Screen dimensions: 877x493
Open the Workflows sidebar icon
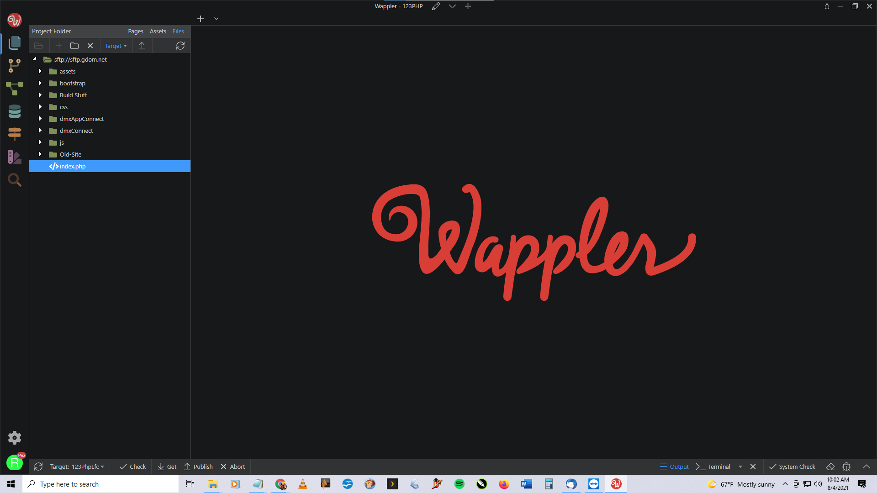(x=14, y=88)
